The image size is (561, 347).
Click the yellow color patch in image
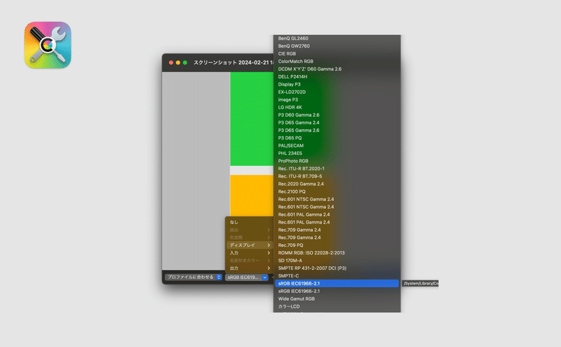252,196
